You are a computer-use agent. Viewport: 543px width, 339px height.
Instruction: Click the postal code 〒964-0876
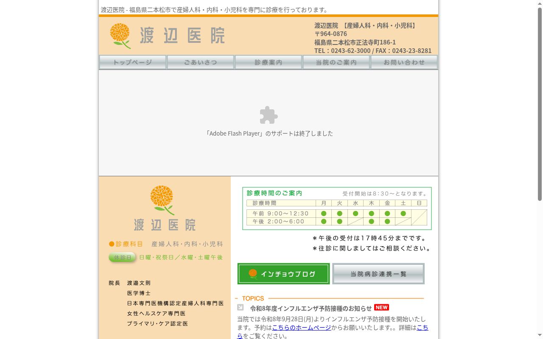coord(330,33)
